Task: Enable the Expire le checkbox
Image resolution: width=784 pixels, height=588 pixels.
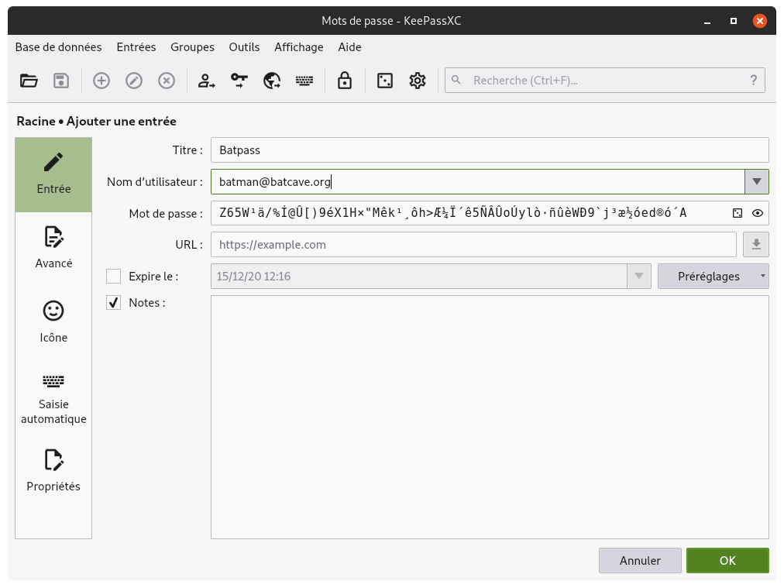Action: [114, 277]
